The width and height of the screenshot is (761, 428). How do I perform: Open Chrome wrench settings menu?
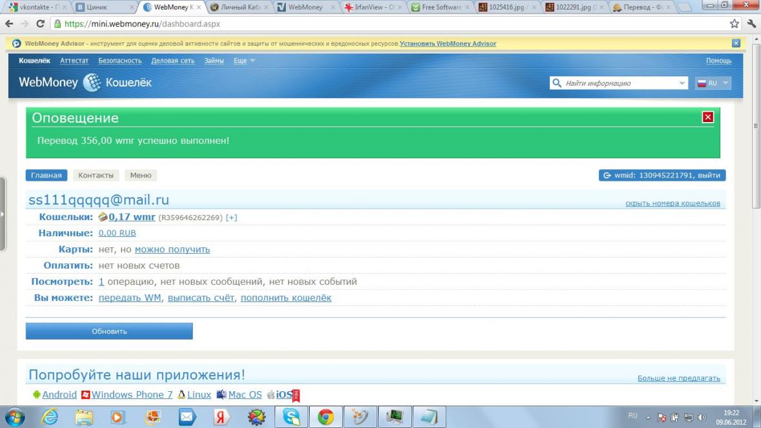(x=751, y=25)
